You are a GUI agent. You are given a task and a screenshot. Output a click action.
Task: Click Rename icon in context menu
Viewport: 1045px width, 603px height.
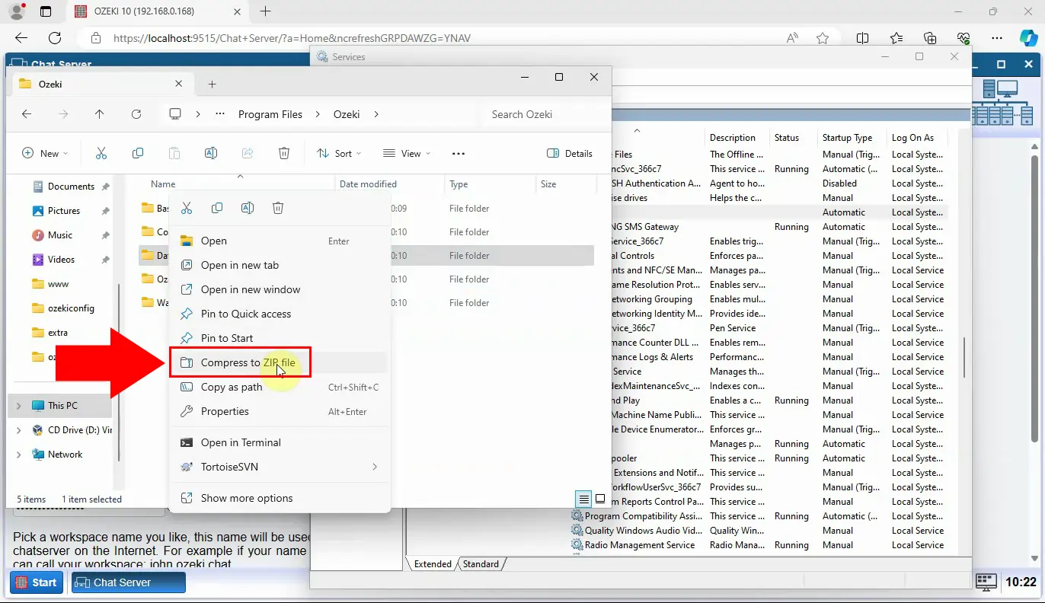[248, 208]
